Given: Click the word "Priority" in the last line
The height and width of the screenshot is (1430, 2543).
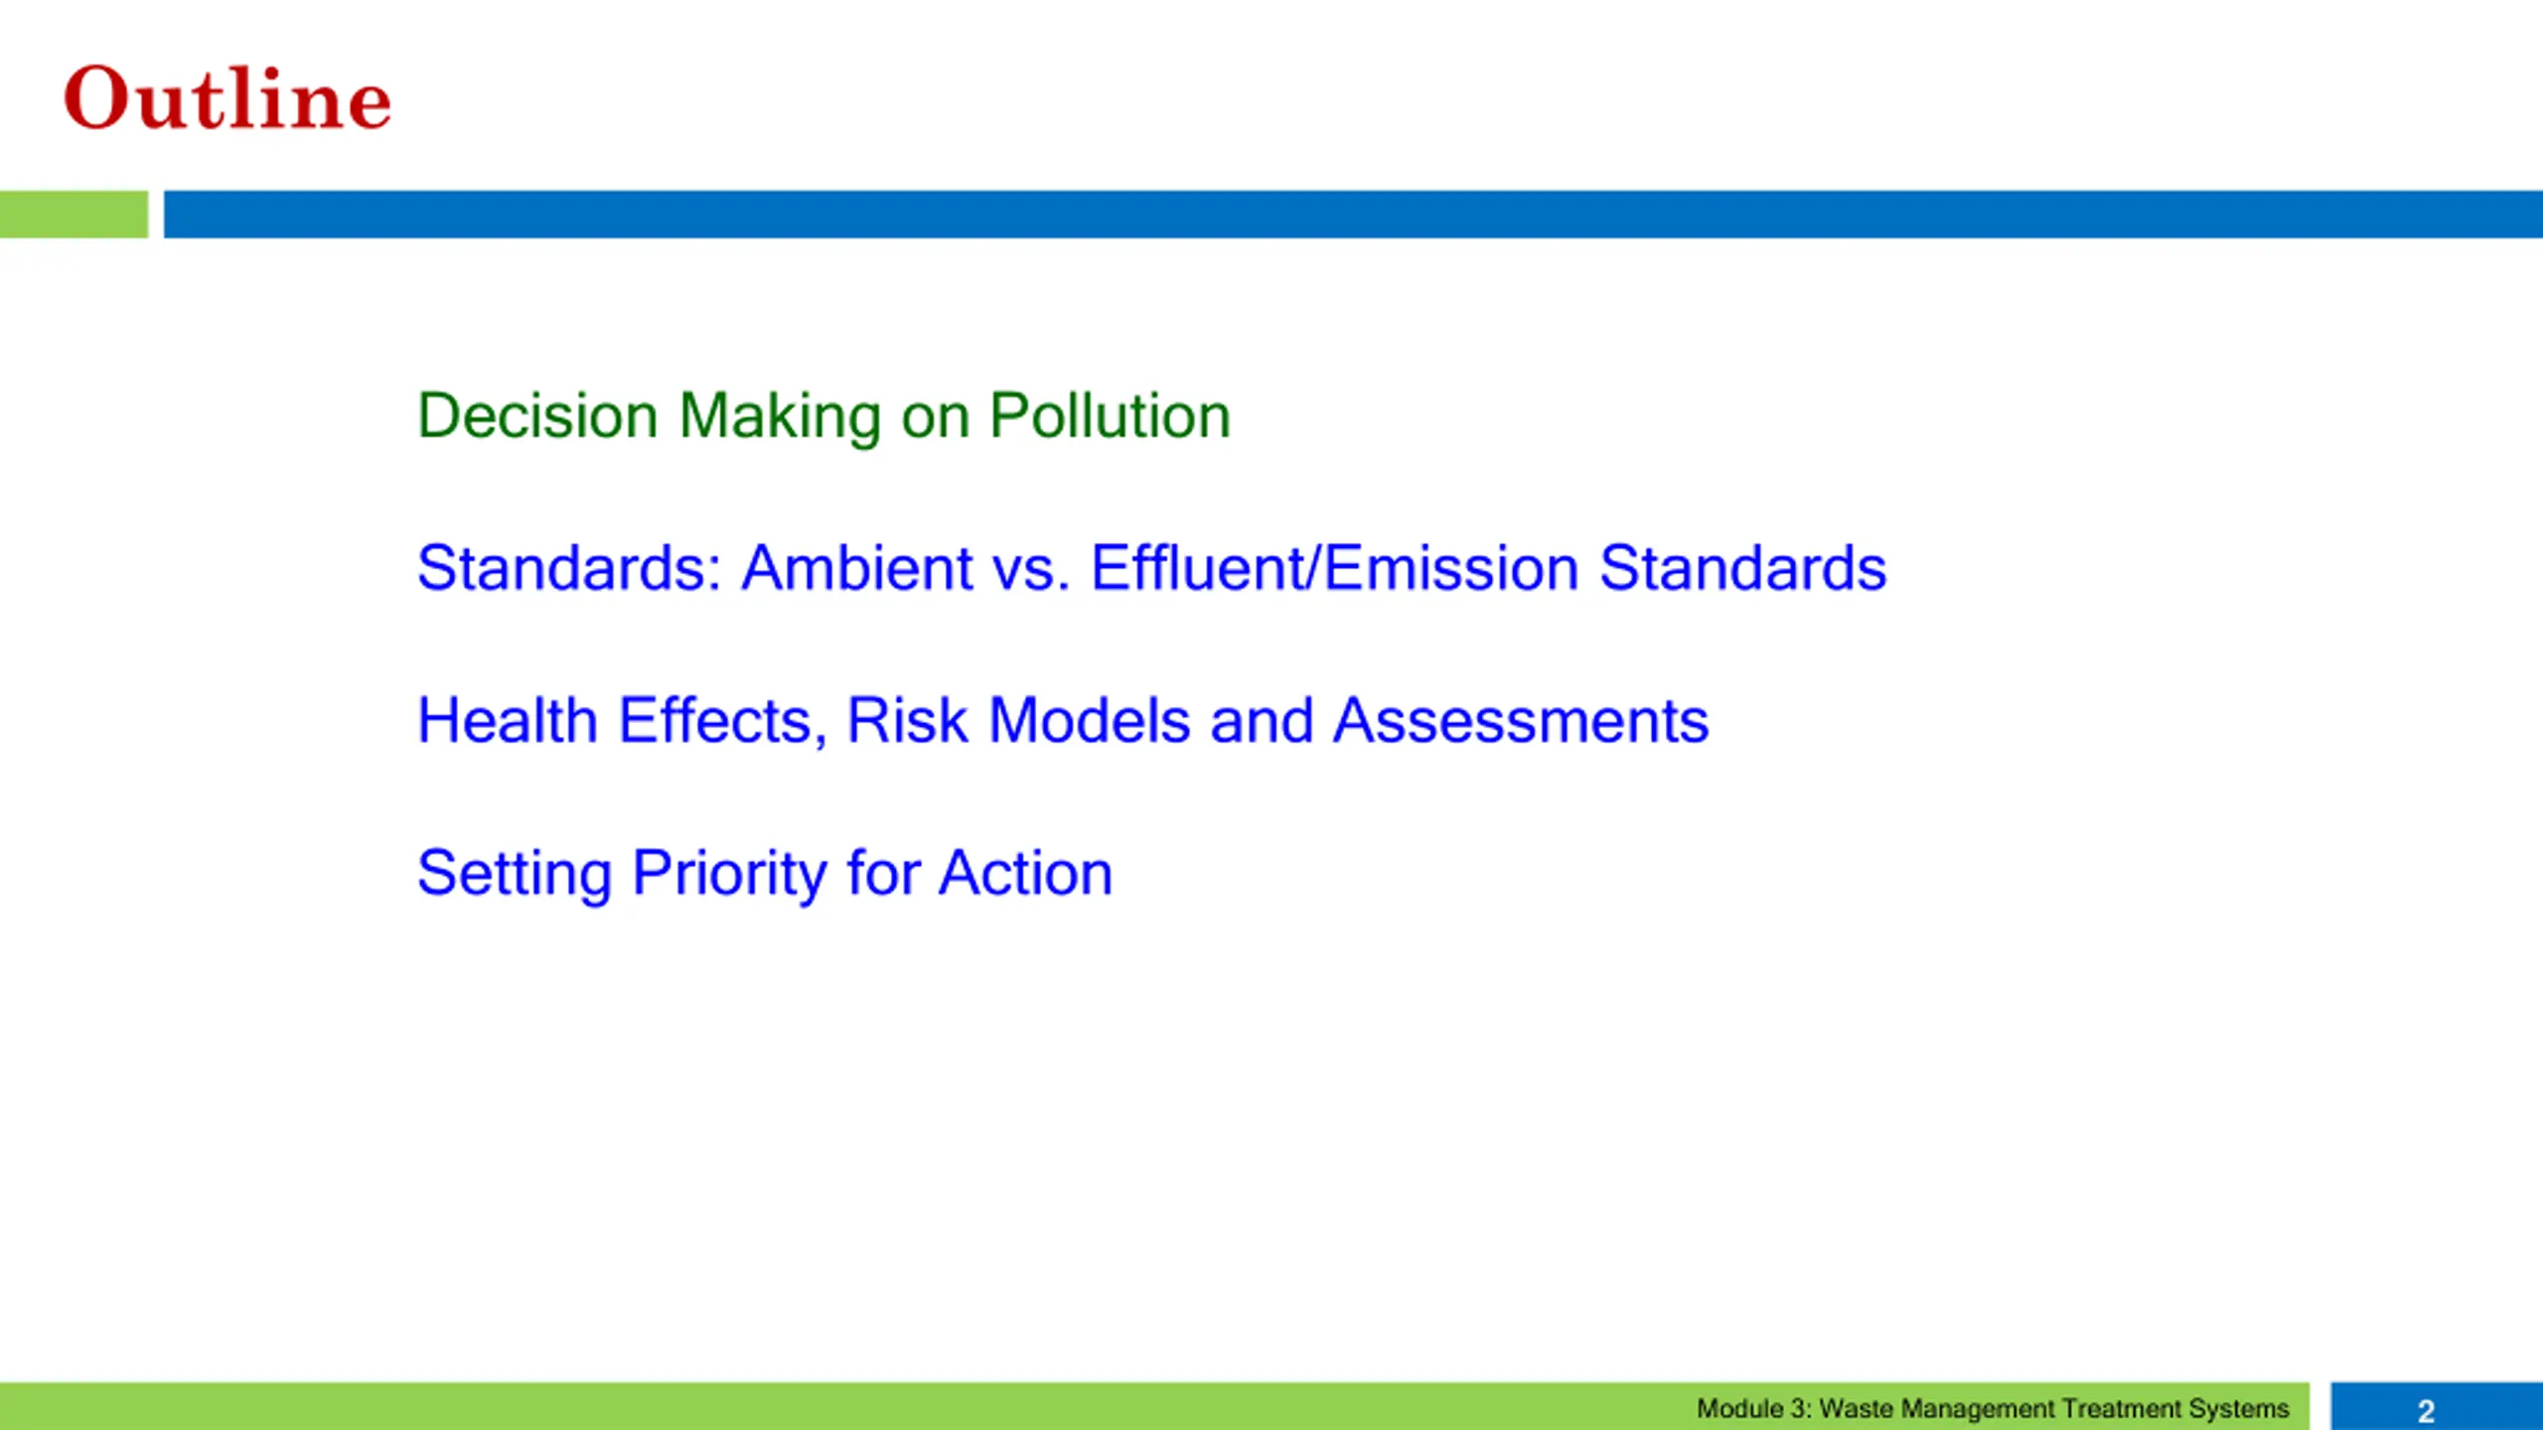Looking at the screenshot, I should point(729,875).
